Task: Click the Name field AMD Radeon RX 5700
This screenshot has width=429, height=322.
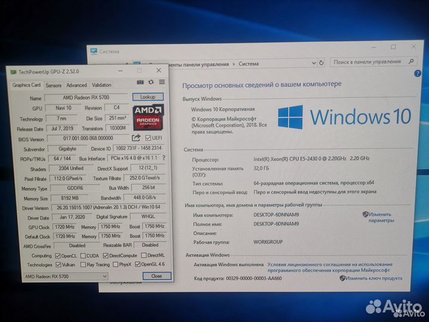Action: point(86,97)
